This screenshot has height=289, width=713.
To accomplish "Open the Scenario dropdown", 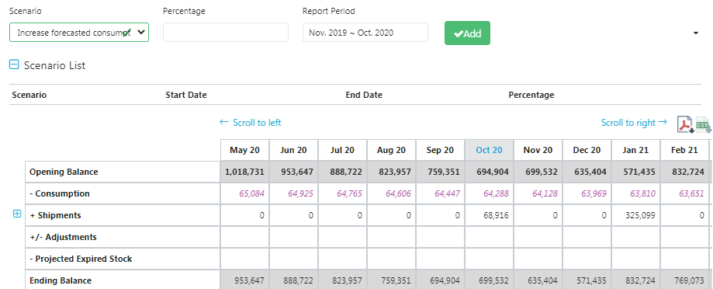I will [79, 33].
